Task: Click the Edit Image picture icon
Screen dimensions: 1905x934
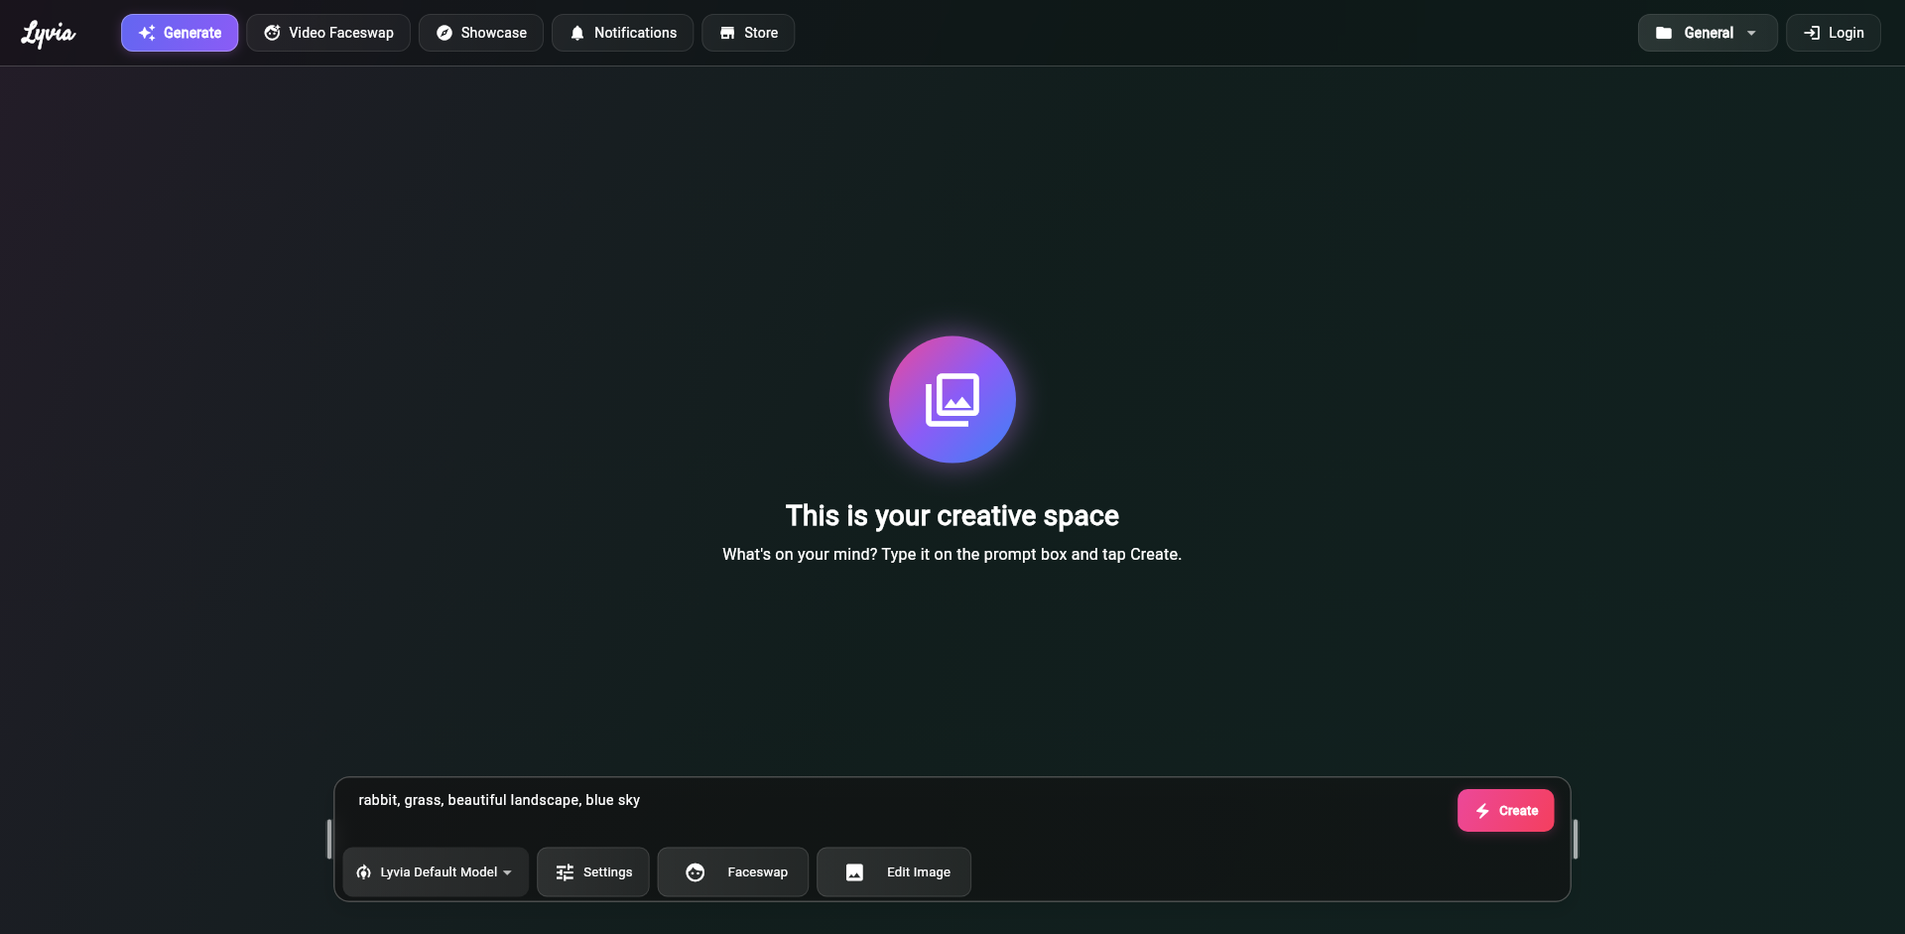Action: [x=854, y=872]
